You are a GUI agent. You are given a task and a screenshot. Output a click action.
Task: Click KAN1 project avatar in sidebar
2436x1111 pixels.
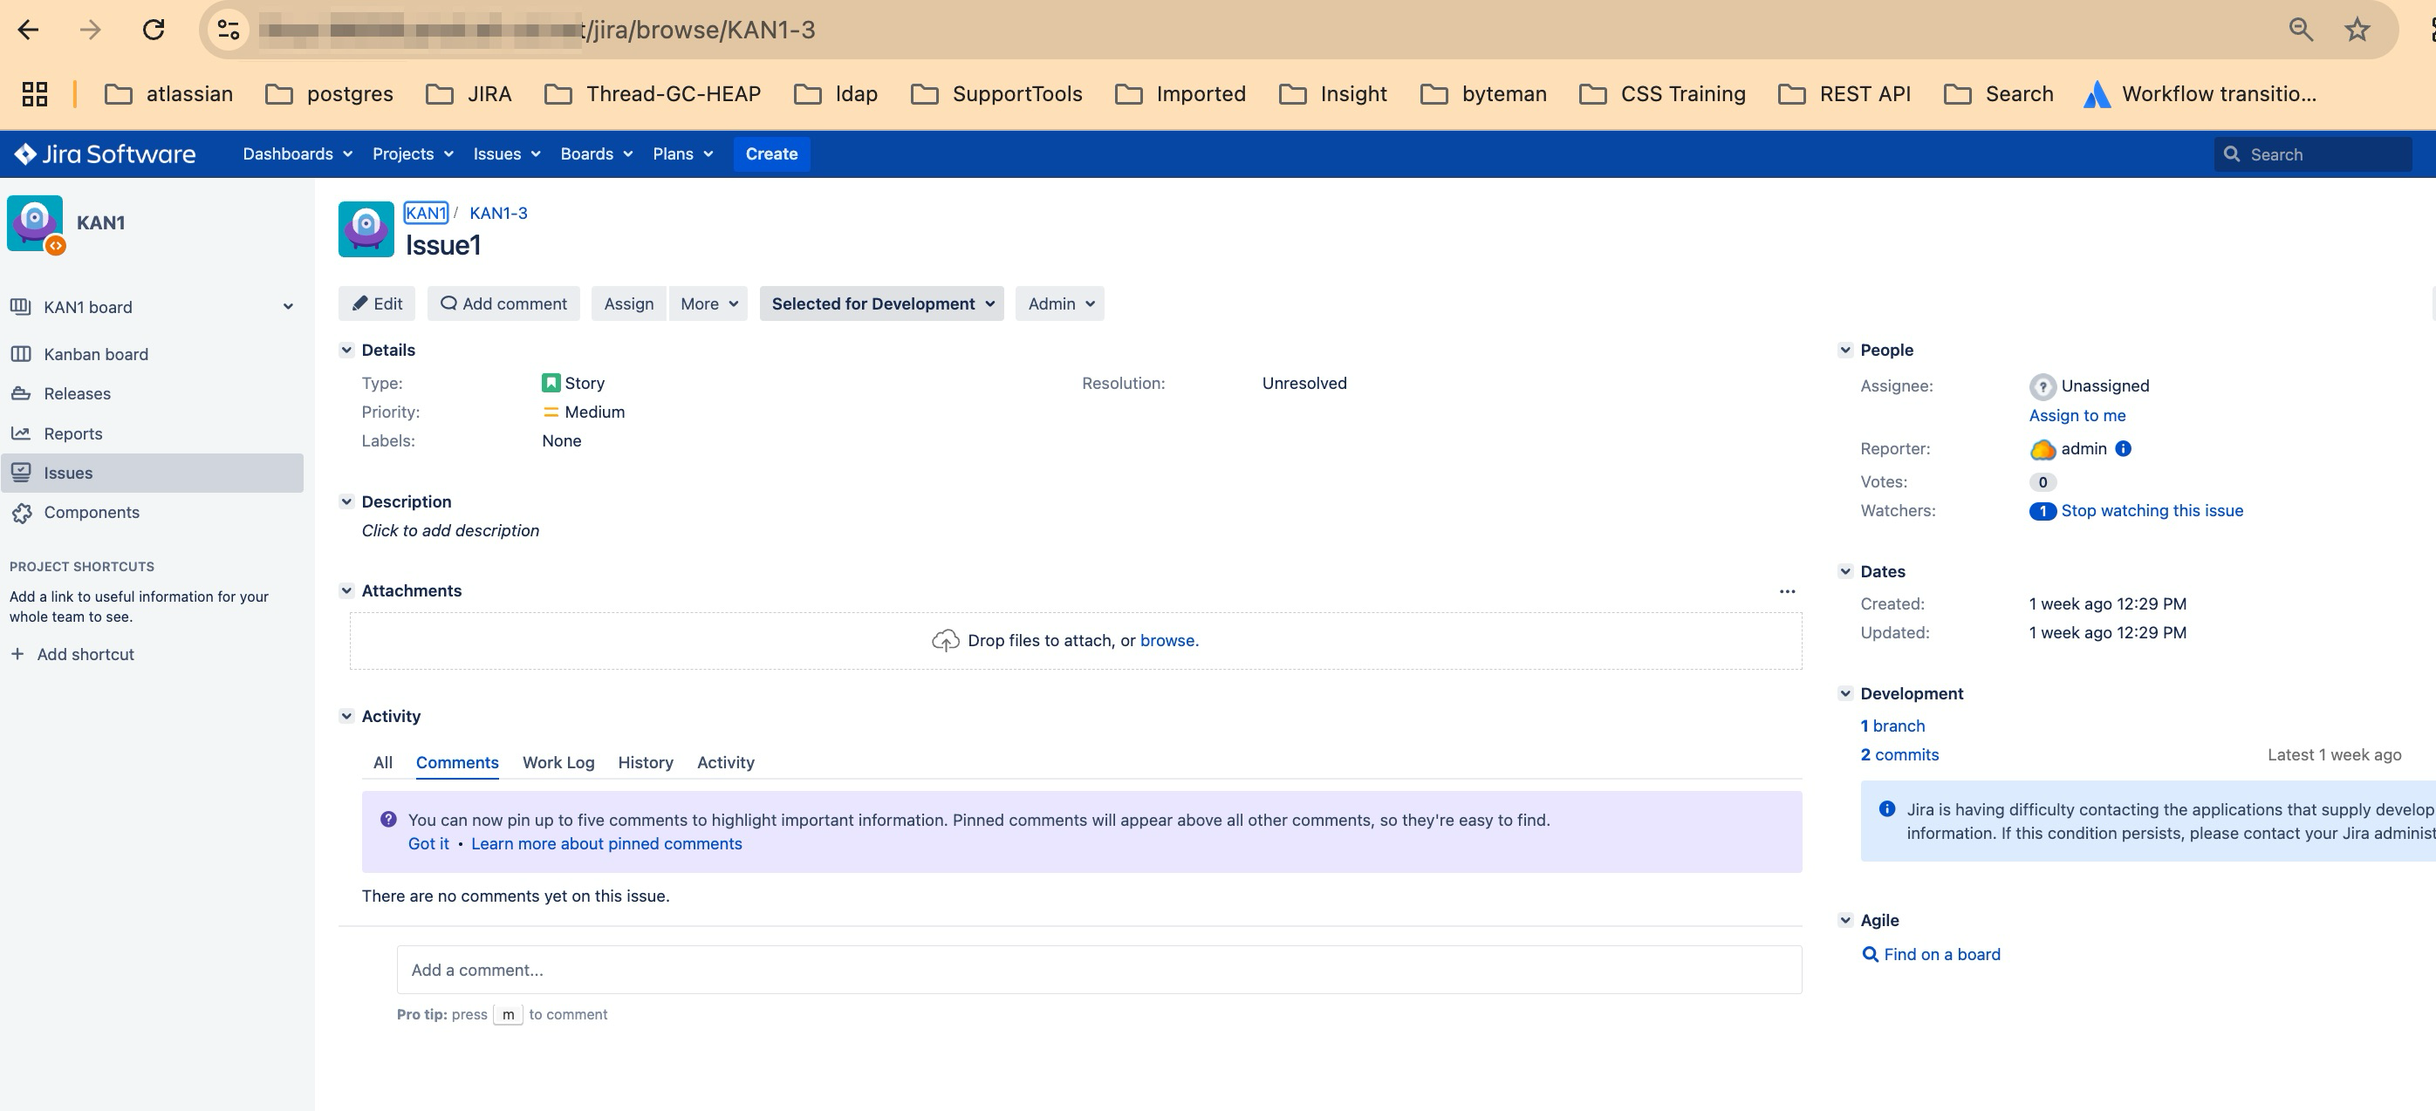(x=35, y=223)
